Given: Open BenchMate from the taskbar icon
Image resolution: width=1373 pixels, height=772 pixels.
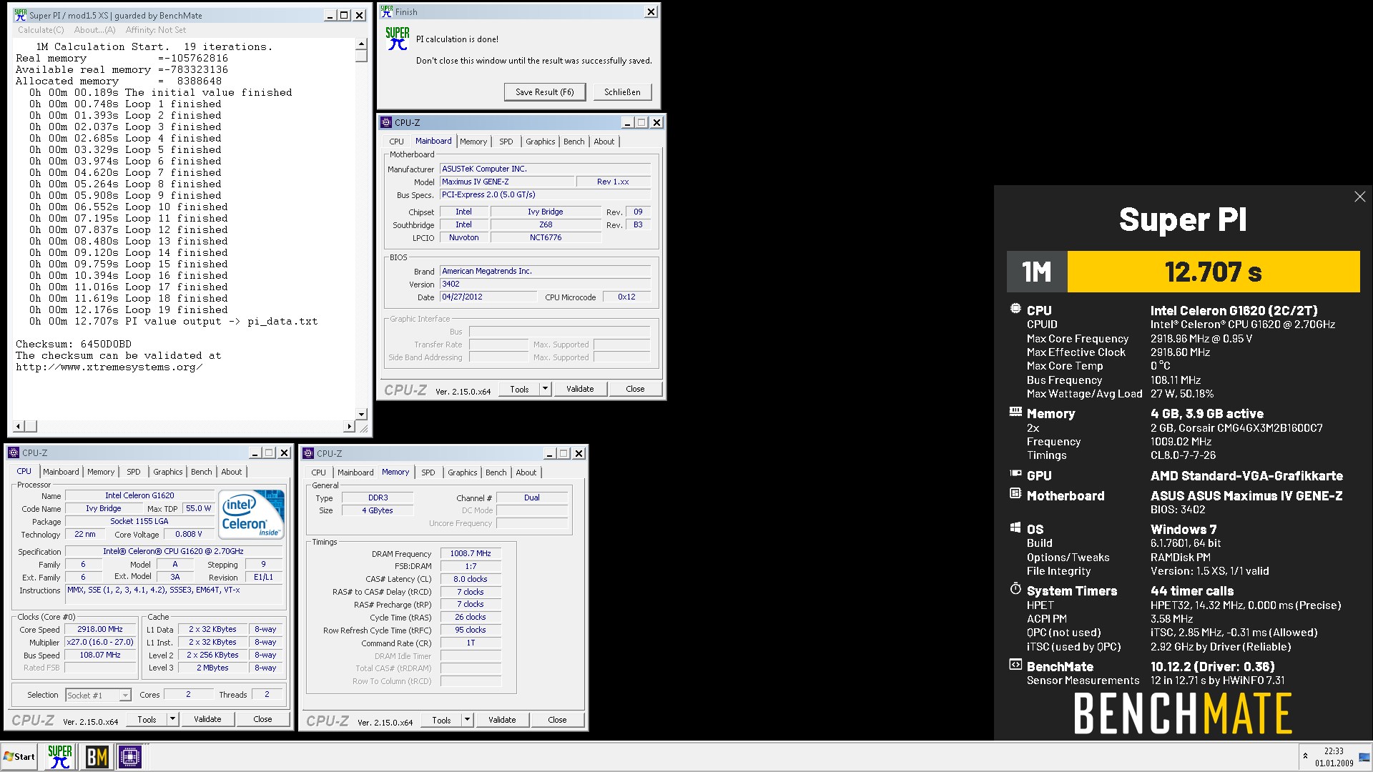Looking at the screenshot, I should pyautogui.click(x=97, y=756).
